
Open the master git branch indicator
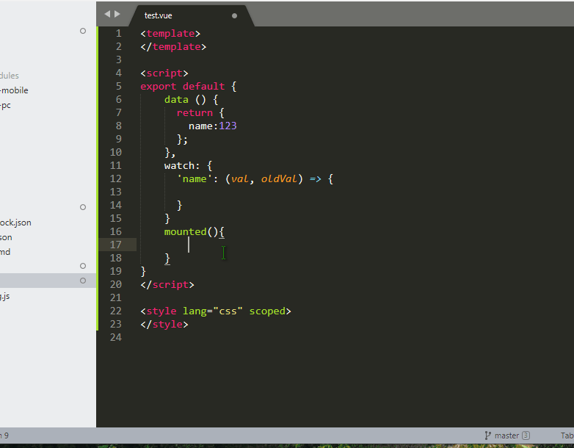(506, 436)
